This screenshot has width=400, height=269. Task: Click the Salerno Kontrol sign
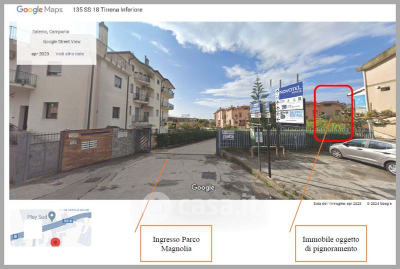pyautogui.click(x=291, y=116)
